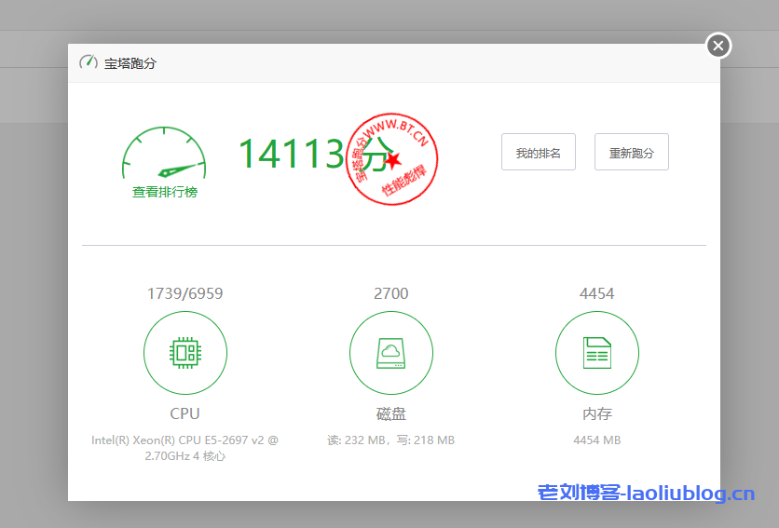Click the speedometer gauge ranking icon
Image resolution: width=779 pixels, height=528 pixels.
[x=164, y=153]
